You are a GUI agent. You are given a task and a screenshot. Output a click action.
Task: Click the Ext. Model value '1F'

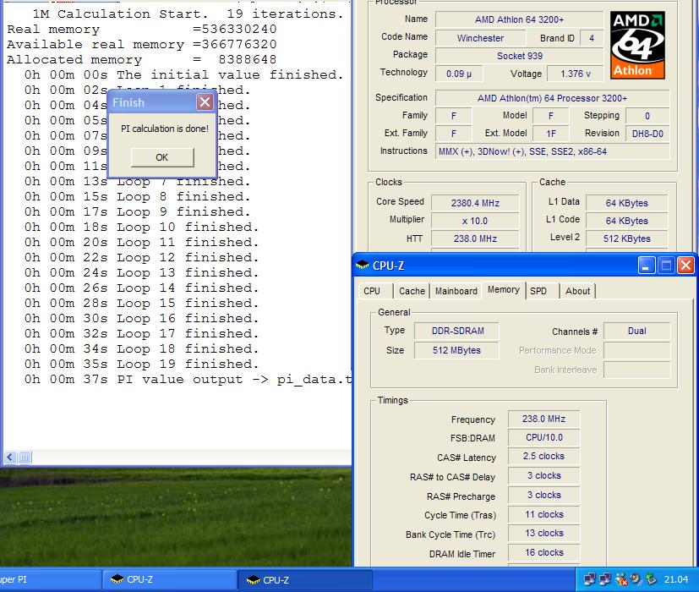click(551, 134)
